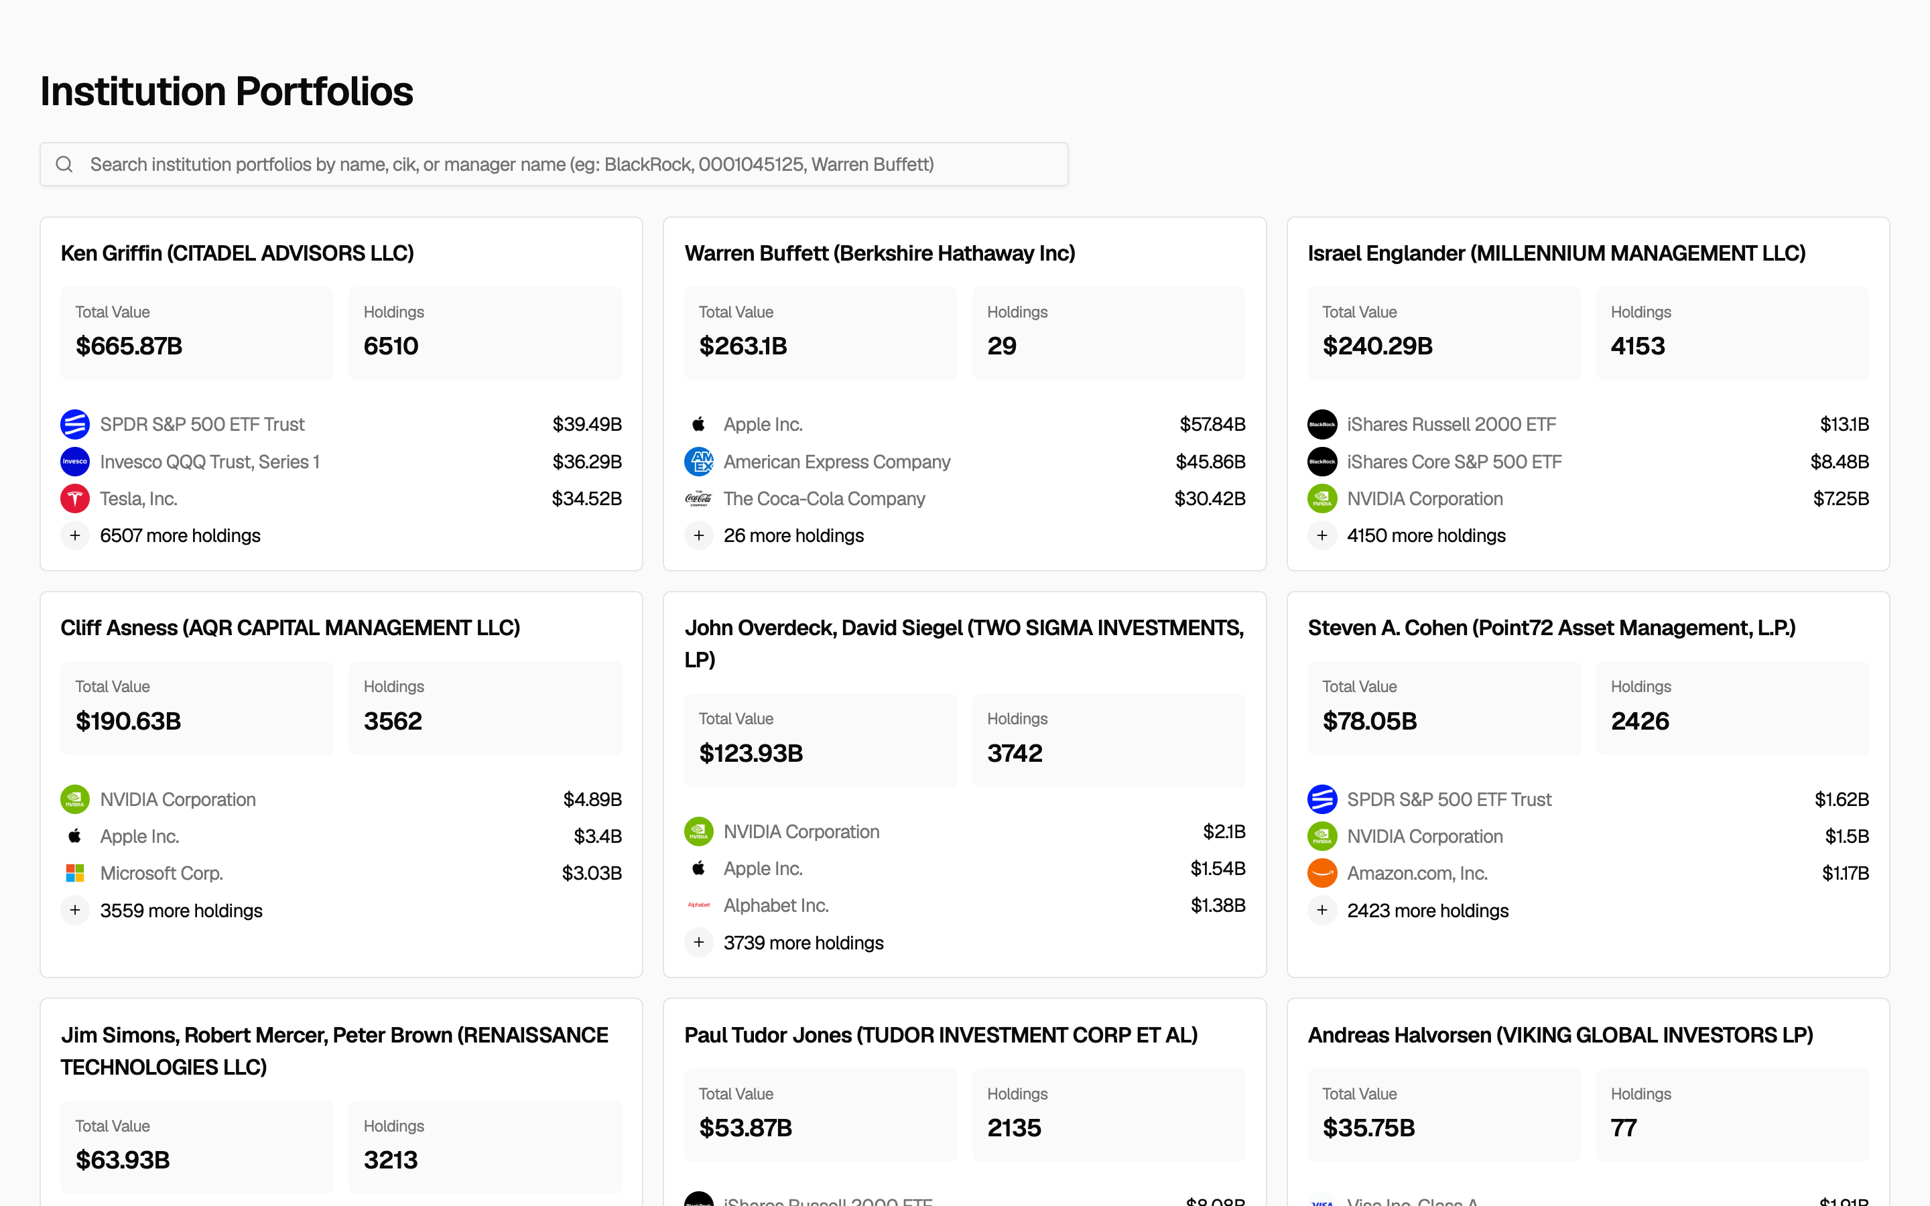Click American Express Company holding name
The height and width of the screenshot is (1206, 1930).
pos(836,462)
